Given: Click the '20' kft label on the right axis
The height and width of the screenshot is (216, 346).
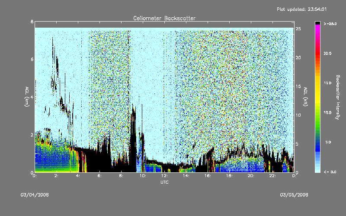Looking at the screenshot, I should coord(298,57).
